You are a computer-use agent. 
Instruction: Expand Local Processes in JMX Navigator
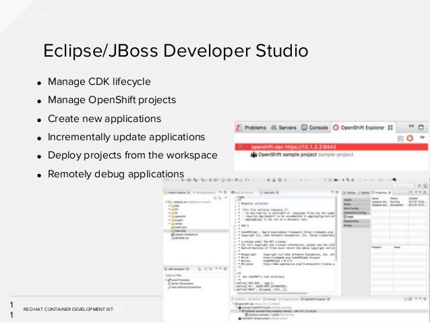pyautogui.click(x=166, y=280)
